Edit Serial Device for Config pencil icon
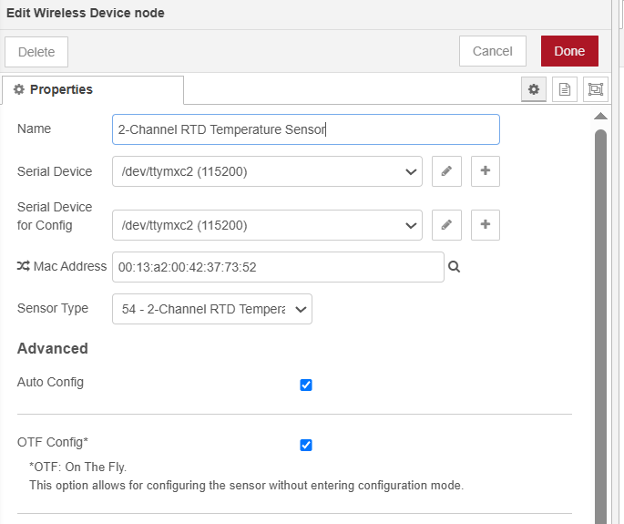This screenshot has width=624, height=524. click(x=446, y=225)
